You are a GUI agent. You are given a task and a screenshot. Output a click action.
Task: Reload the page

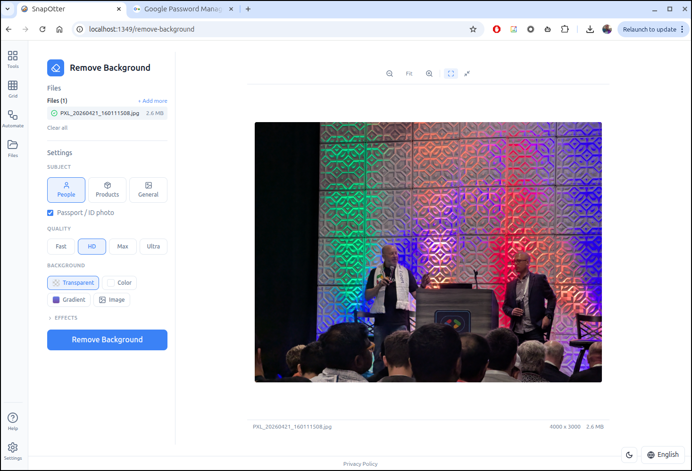(x=42, y=29)
